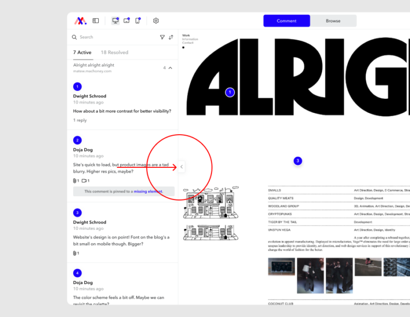Toggle the sidebar panel layout icon
Viewport: 410px width, 317px height.
tap(96, 21)
